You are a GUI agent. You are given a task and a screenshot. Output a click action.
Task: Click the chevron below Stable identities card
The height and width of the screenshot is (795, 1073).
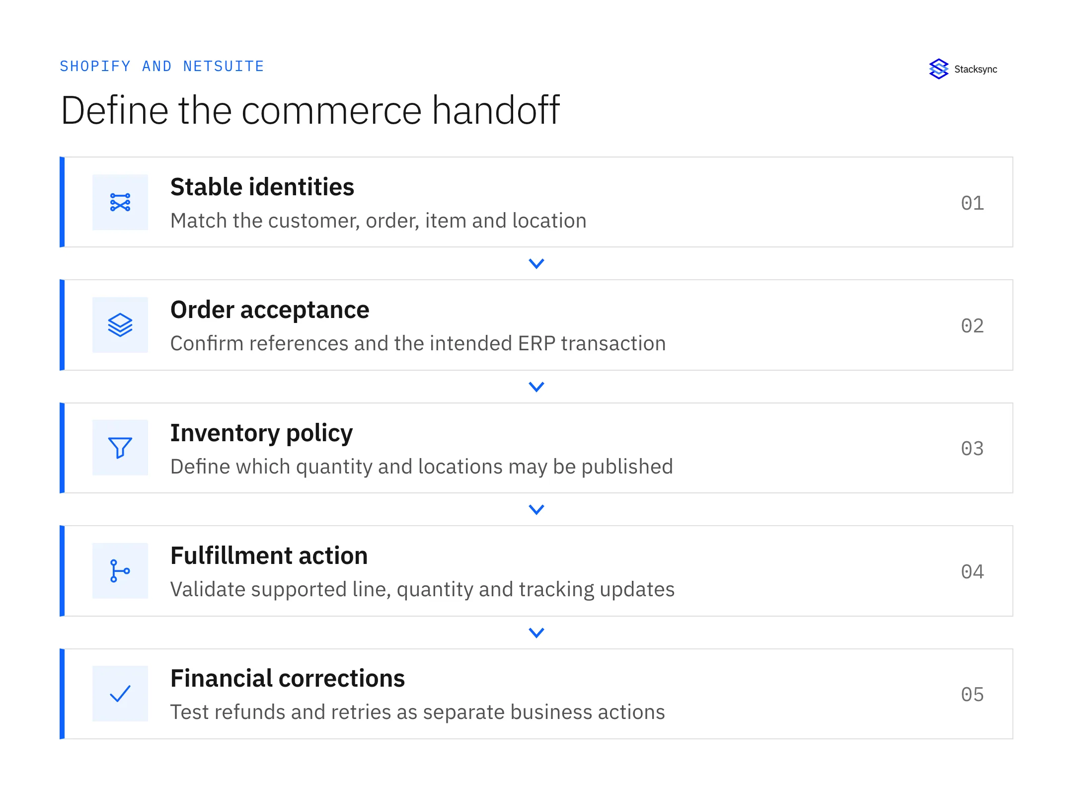536,263
